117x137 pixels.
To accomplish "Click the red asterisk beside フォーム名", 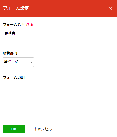I will [23, 24].
